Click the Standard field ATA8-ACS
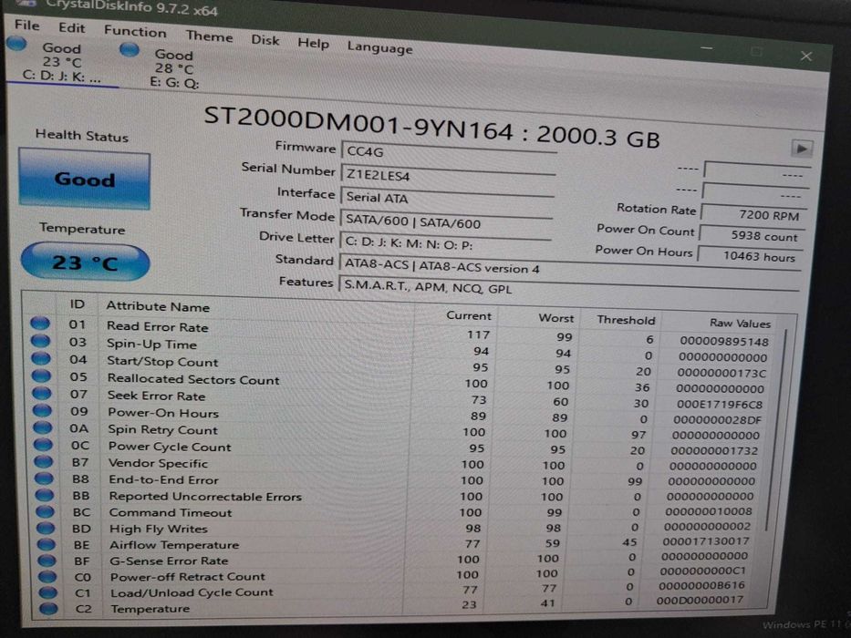 pyautogui.click(x=569, y=268)
